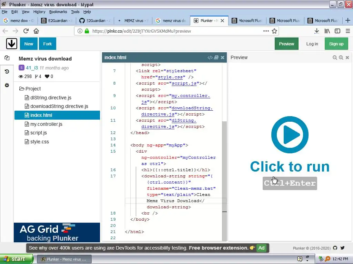Collapse the Project folder
This screenshot has width=353, height=264.
(30, 89)
